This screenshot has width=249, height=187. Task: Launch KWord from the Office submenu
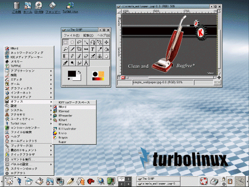point(74,107)
